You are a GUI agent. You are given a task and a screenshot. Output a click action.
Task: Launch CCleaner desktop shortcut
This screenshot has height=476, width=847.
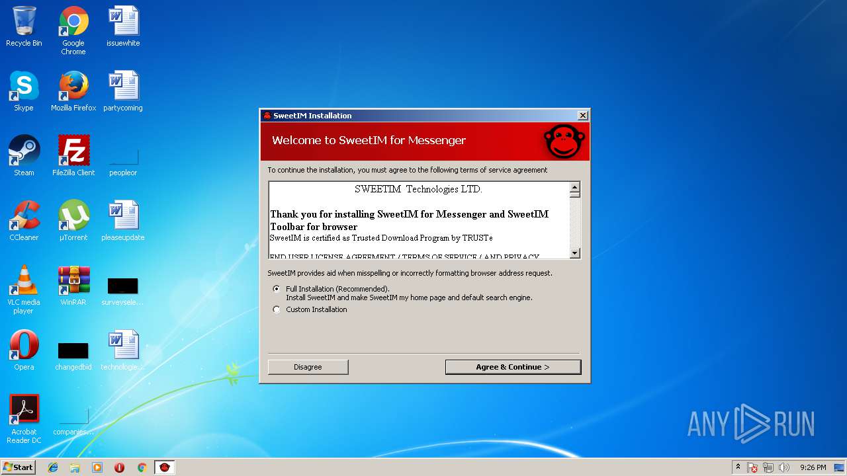pos(24,221)
